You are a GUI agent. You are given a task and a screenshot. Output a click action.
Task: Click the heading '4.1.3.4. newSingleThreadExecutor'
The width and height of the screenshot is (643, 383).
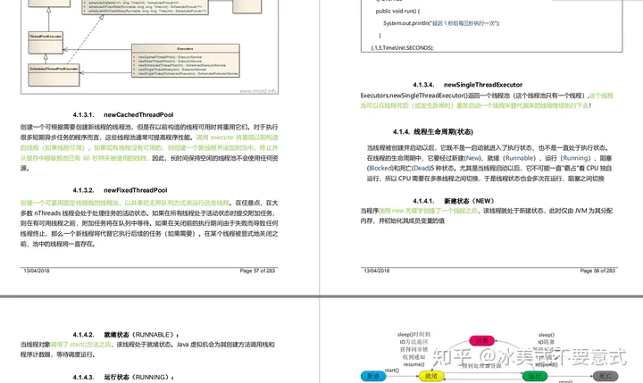click(x=467, y=85)
